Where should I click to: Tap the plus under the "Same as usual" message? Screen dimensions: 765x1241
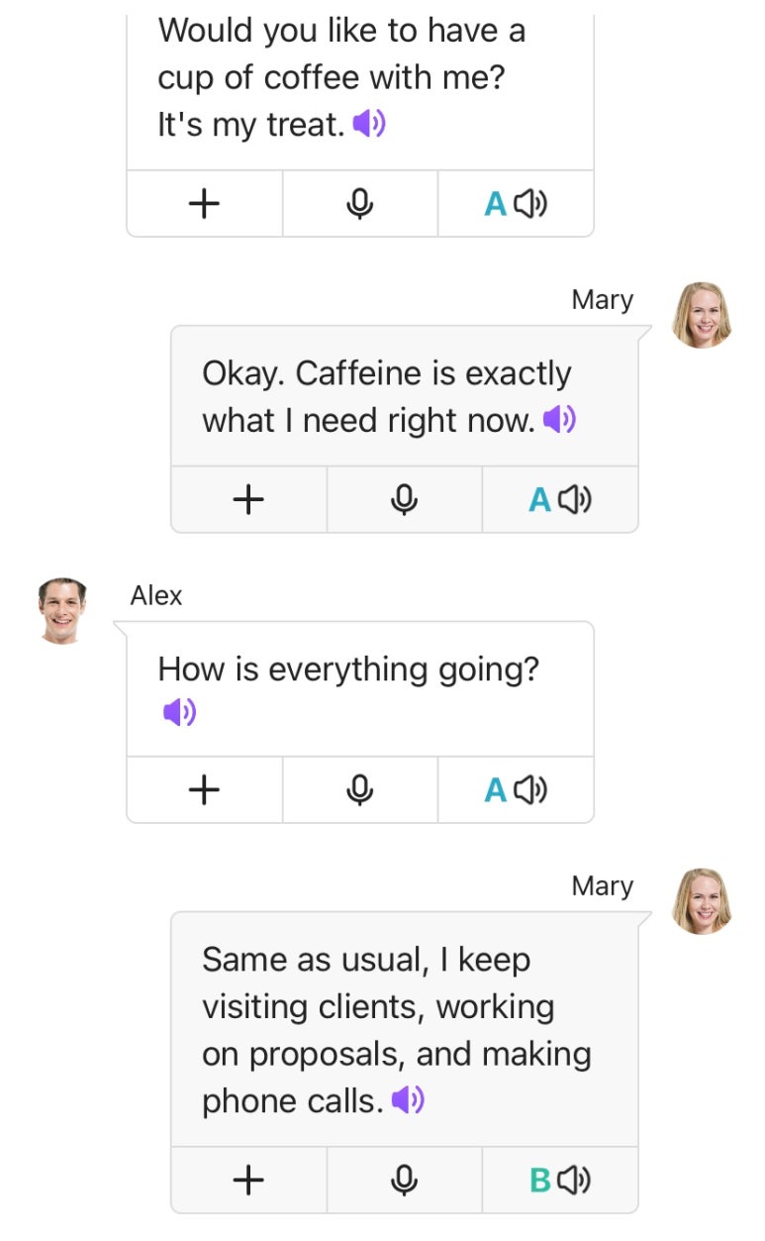coord(248,1180)
